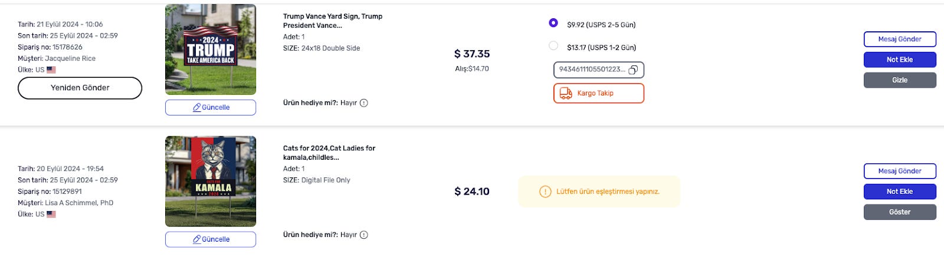Image resolution: width=944 pixels, height=257 pixels.
Task: Open the Trump yard sign thumbnail
Action: tap(211, 50)
